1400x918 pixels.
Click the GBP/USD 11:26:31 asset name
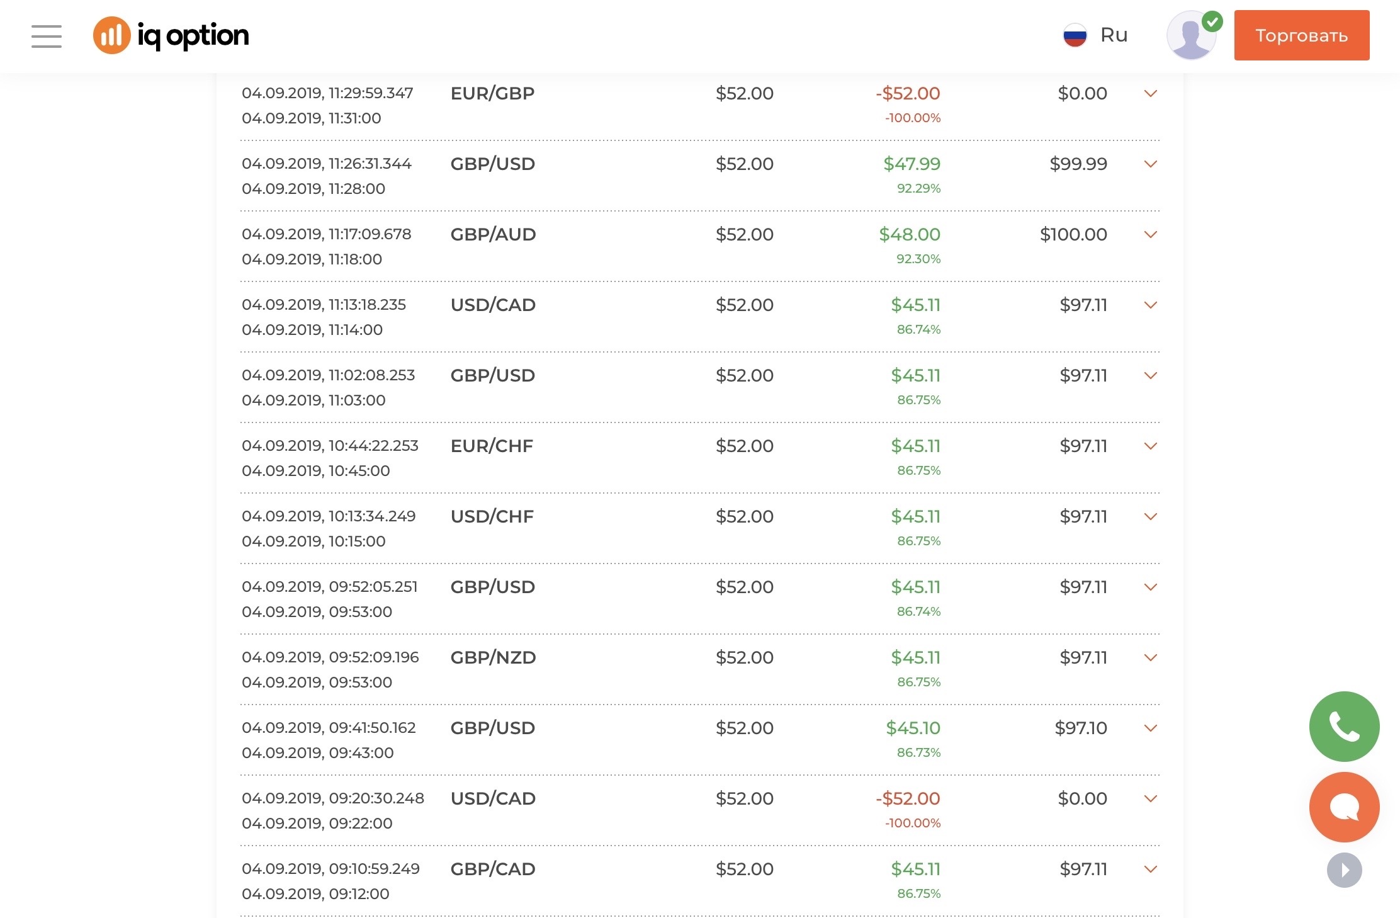[492, 164]
